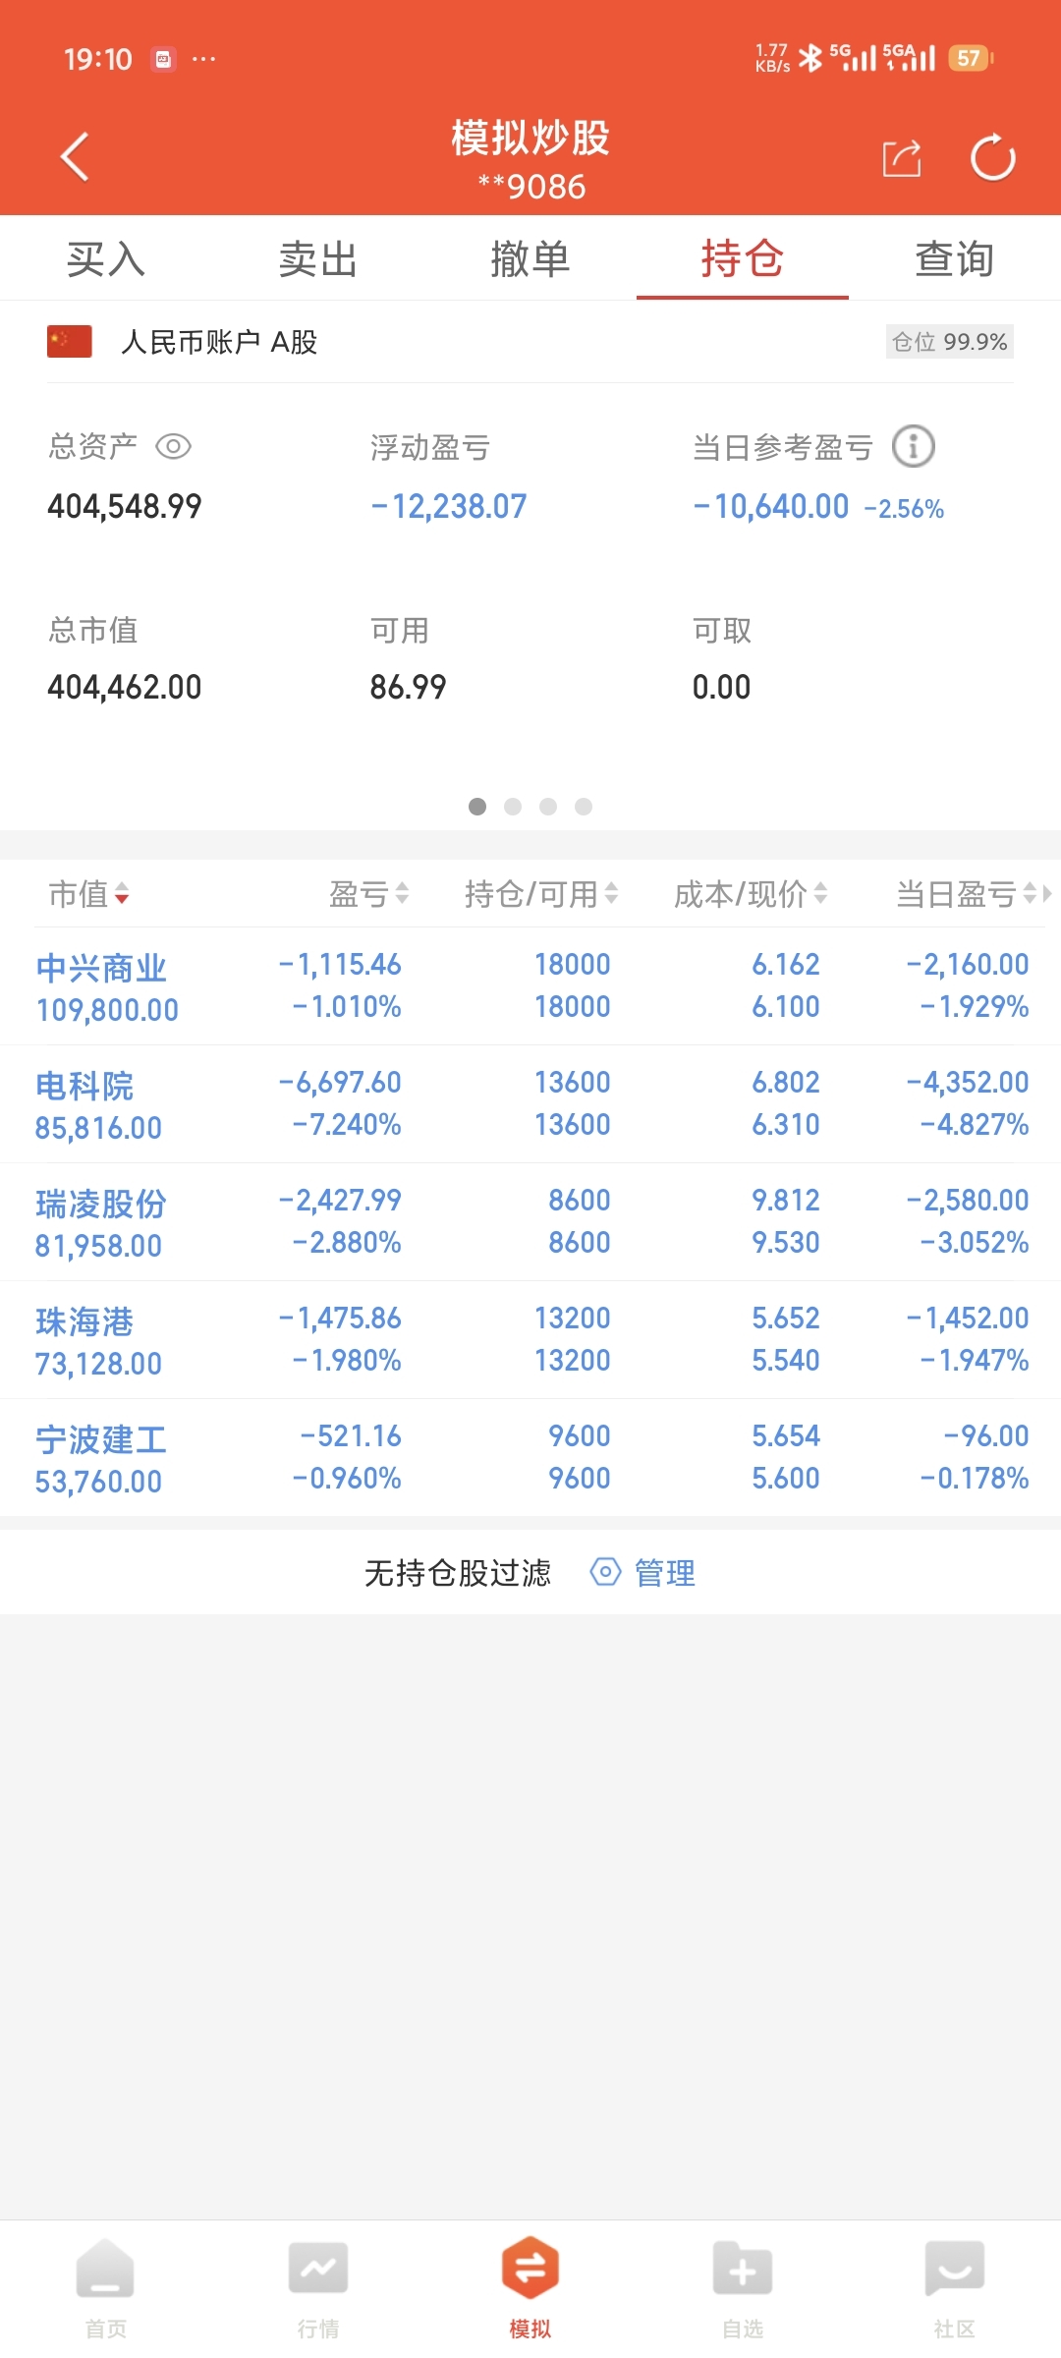Image resolution: width=1061 pixels, height=2358 pixels.
Task: Tap 人民币账户 A股 account label
Action: pyautogui.click(x=219, y=342)
